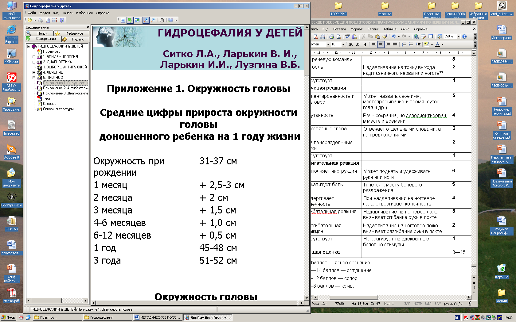Click Insert Table icon in Word
This screenshot has width=516, height=322.
tap(431, 36)
